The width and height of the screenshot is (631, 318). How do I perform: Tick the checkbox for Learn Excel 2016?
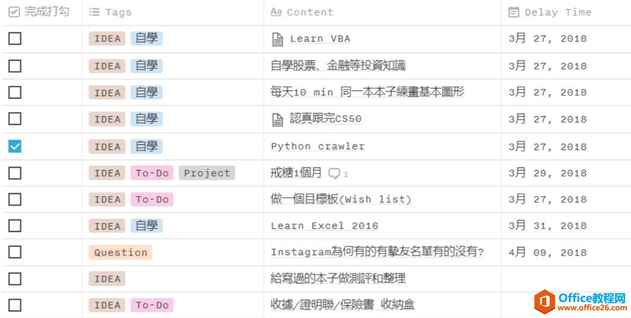pos(15,226)
